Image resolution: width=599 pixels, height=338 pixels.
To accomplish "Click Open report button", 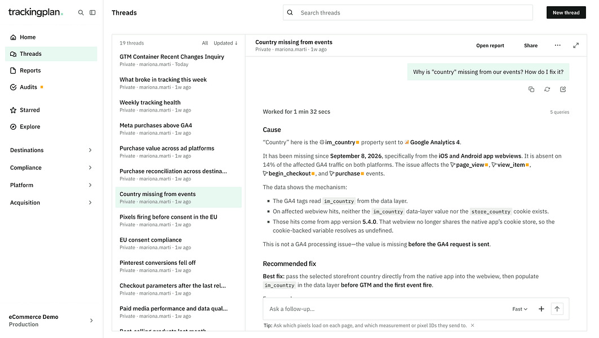I will 490,46.
